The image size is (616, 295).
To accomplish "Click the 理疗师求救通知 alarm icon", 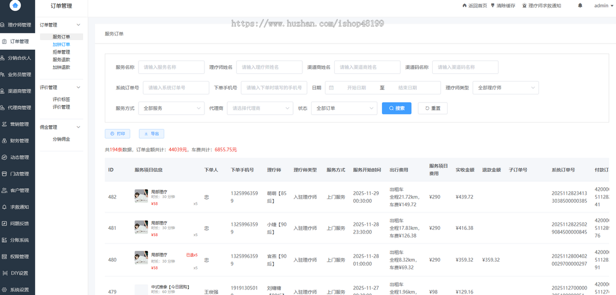I will (x=524, y=6).
